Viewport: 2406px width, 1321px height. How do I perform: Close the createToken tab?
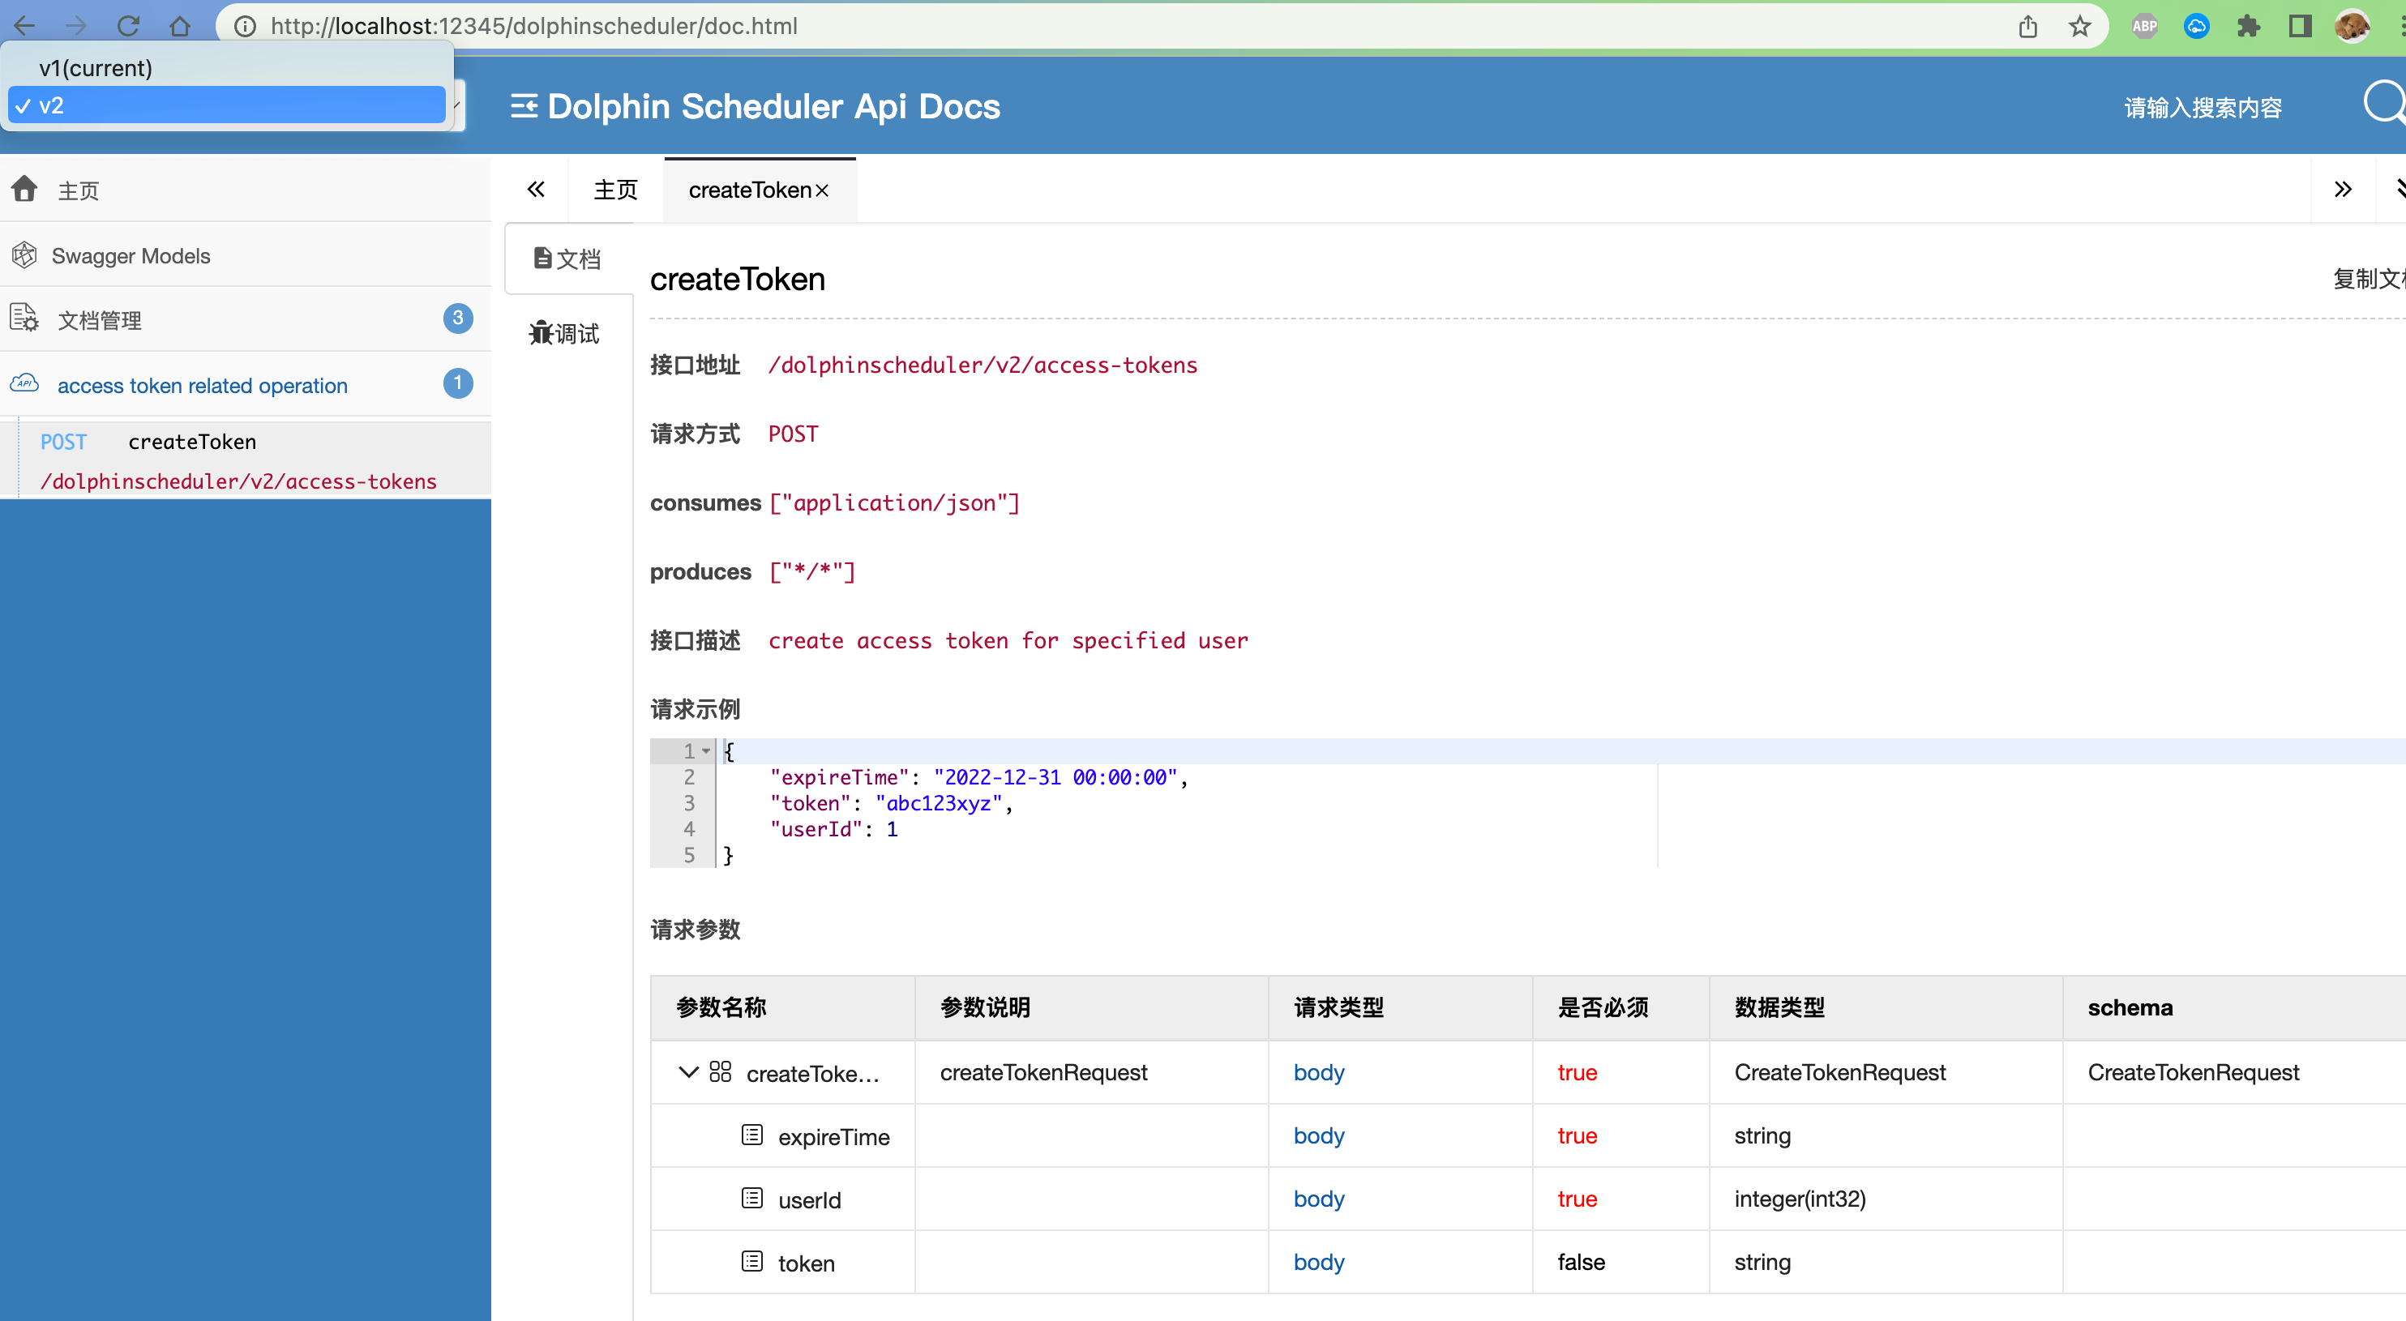[822, 190]
